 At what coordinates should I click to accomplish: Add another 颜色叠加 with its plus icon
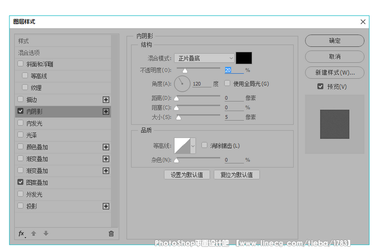click(106, 147)
